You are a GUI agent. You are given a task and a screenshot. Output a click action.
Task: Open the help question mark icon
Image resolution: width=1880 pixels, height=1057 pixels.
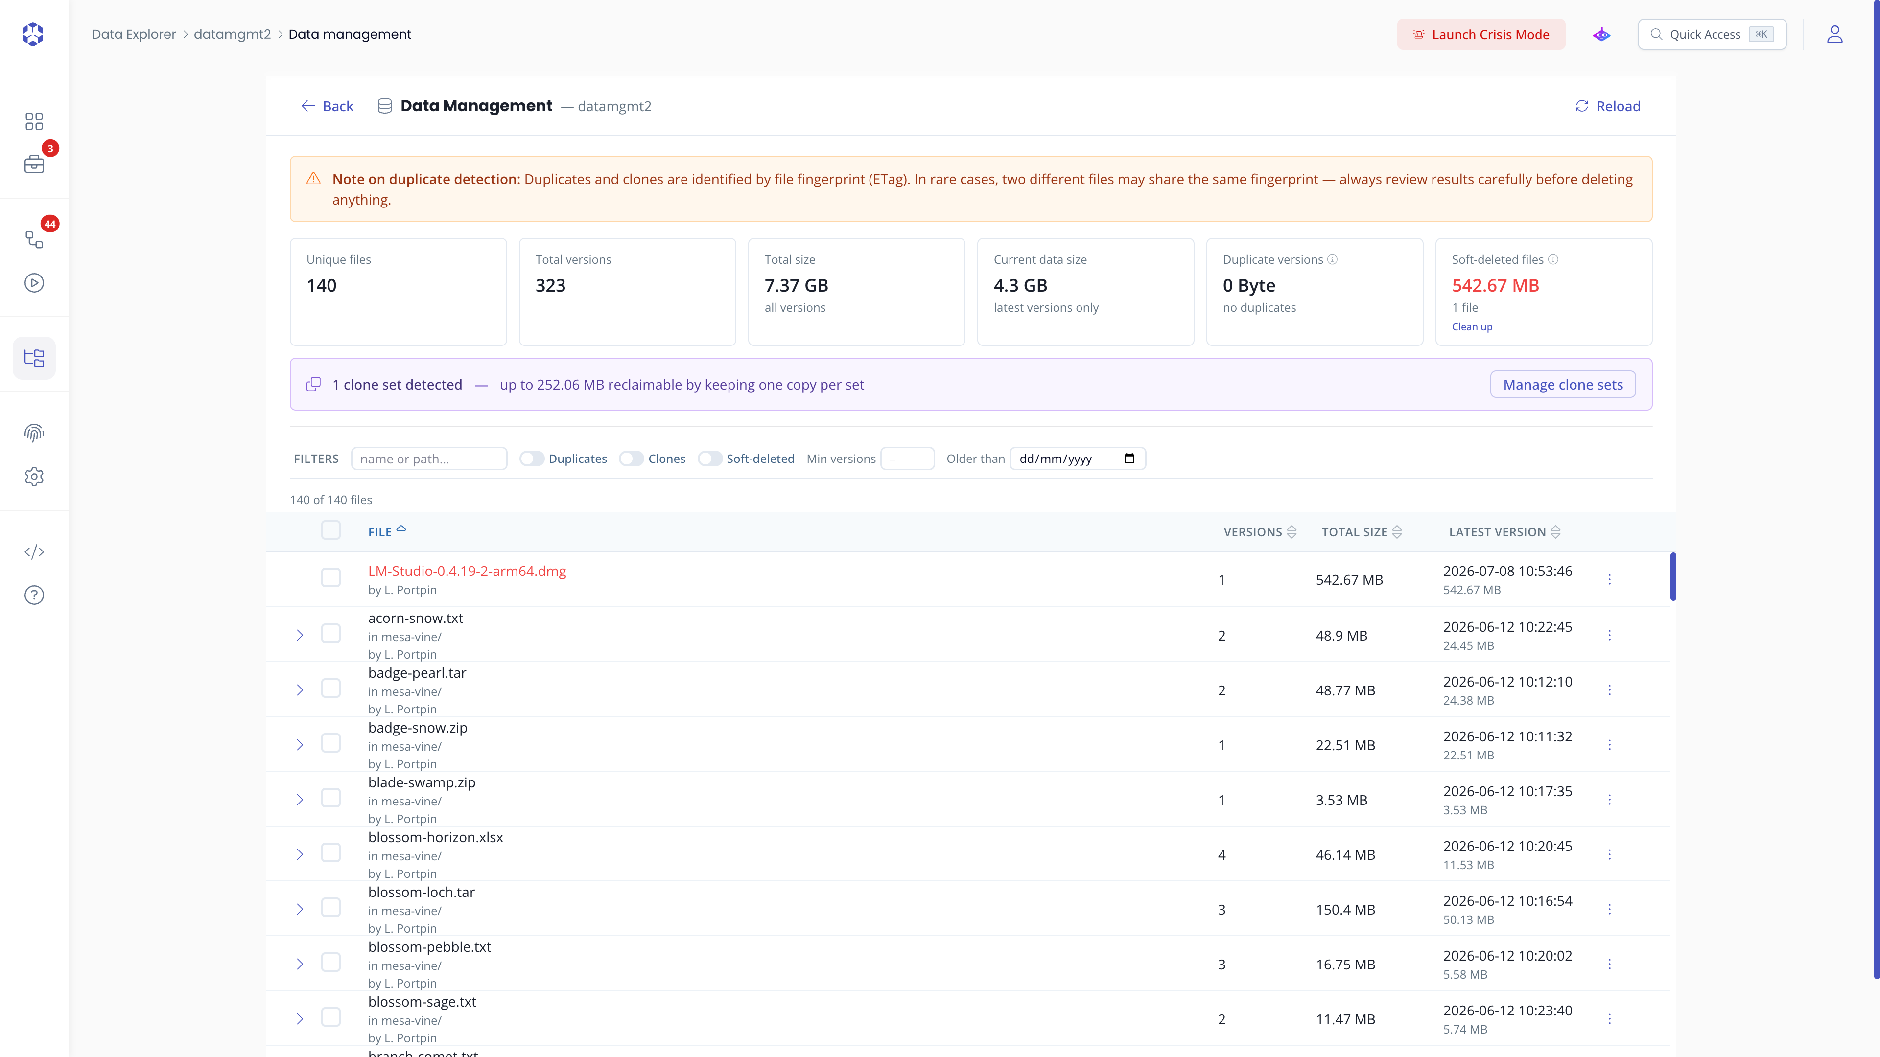pyautogui.click(x=34, y=595)
